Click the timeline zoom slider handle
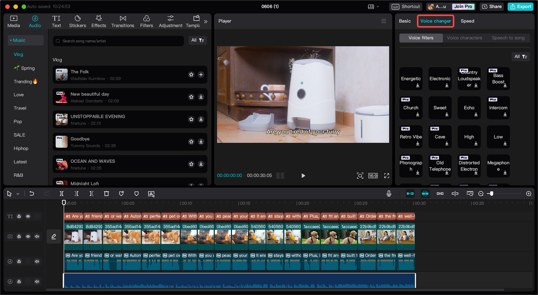 point(491,193)
